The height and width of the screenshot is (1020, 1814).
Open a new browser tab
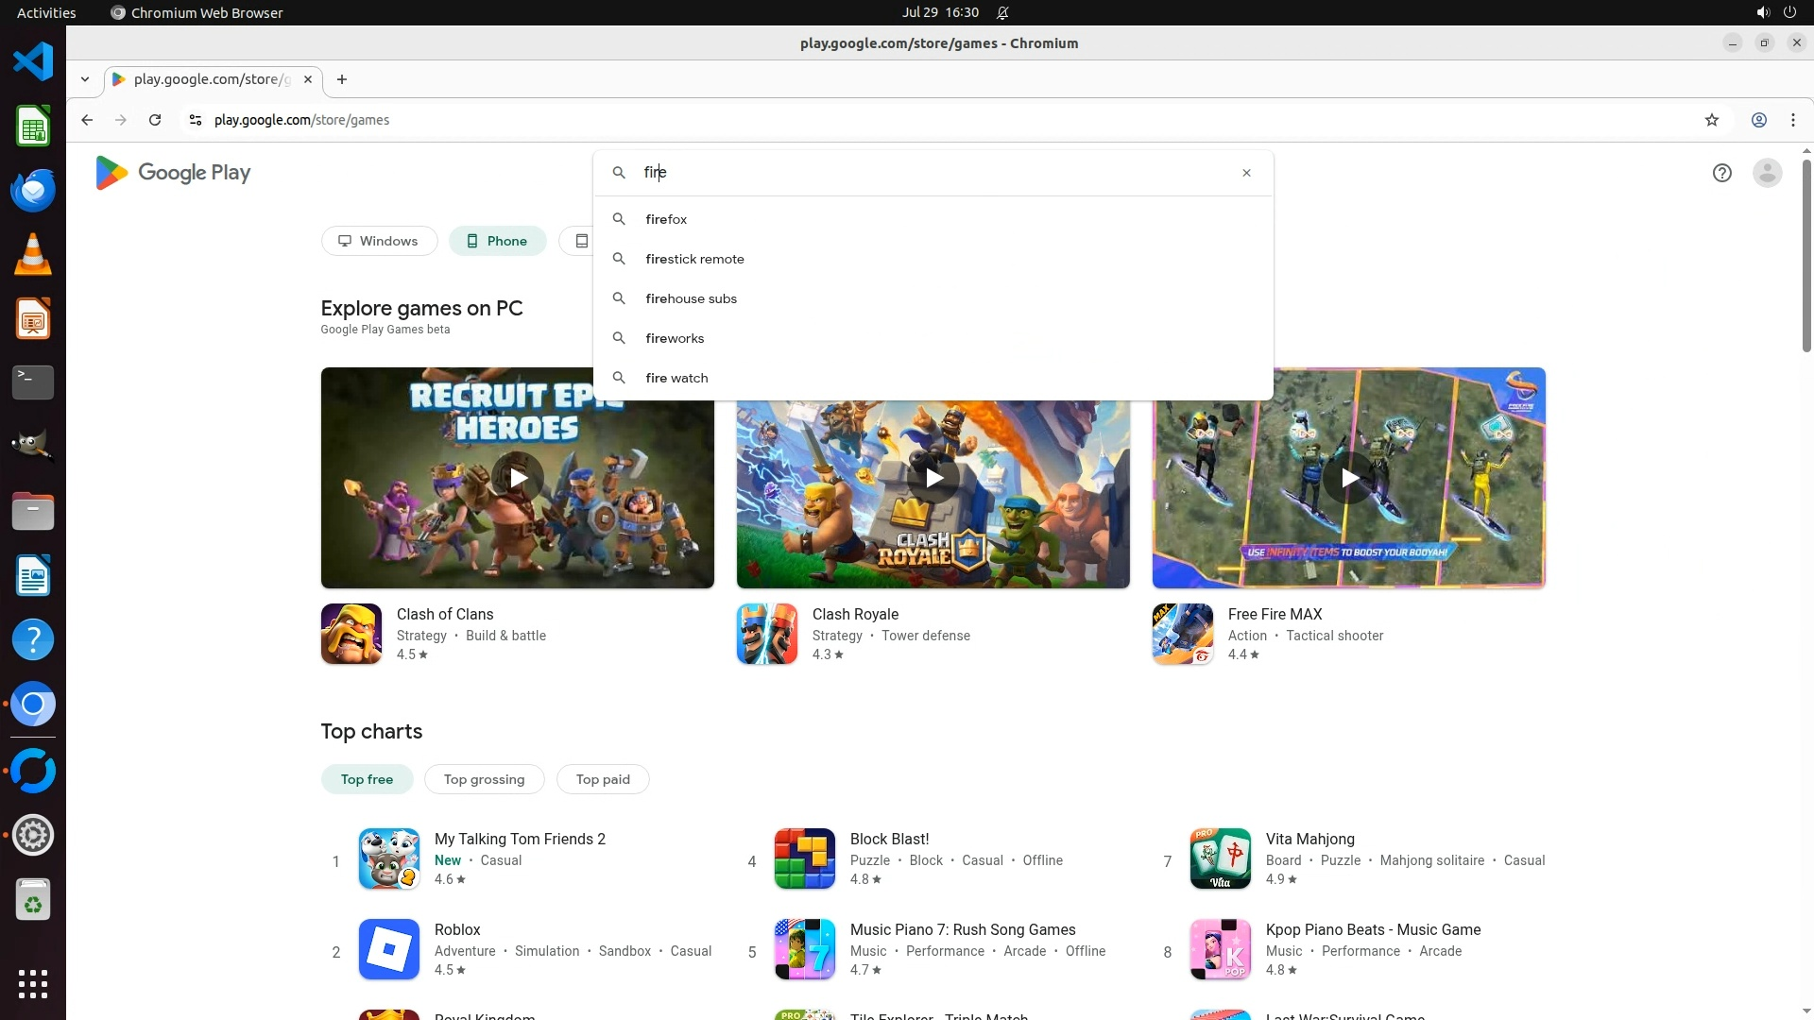tap(342, 79)
